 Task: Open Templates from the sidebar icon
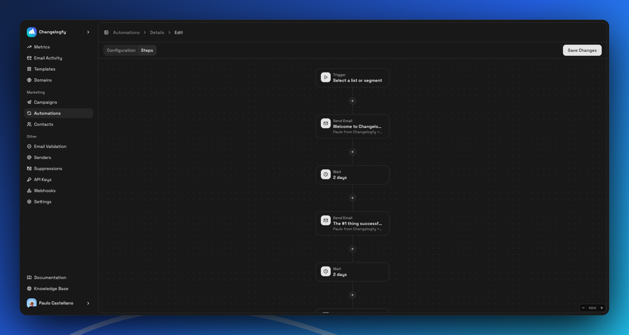point(29,69)
